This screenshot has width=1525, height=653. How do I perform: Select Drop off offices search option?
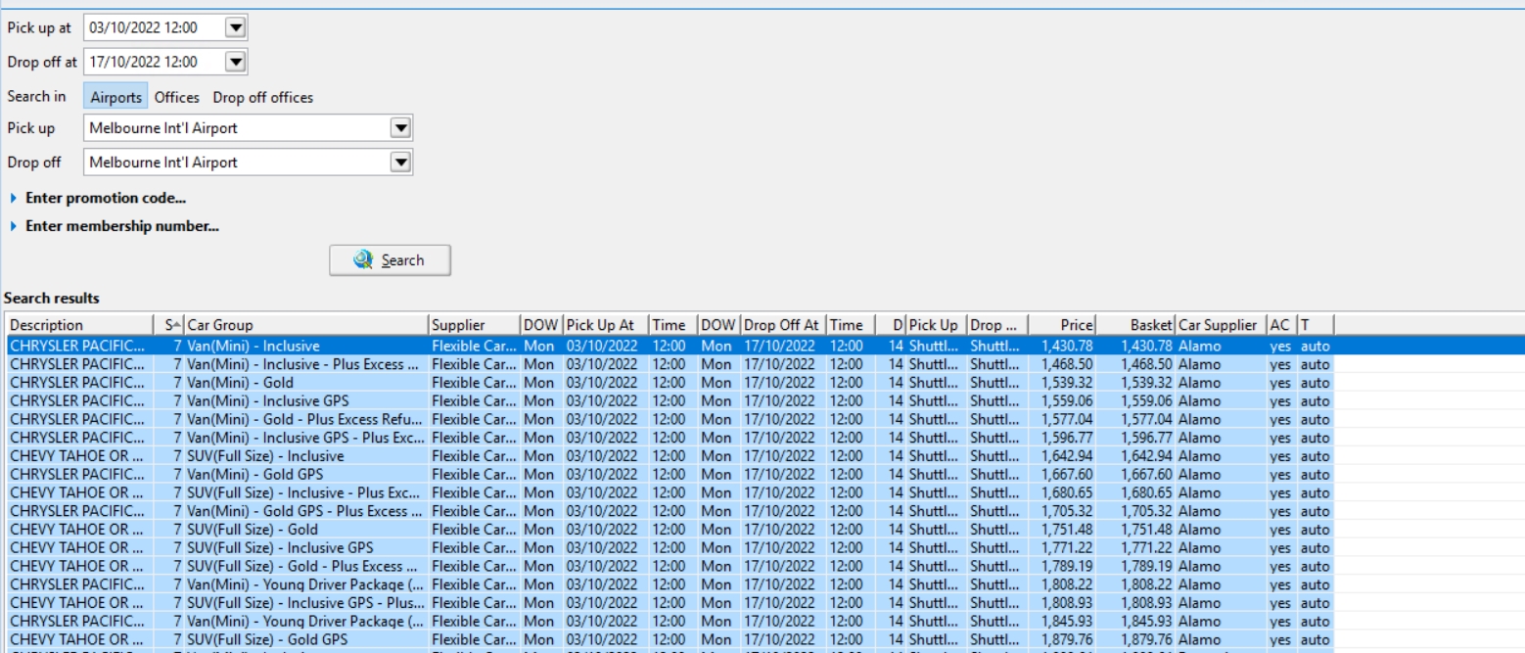click(263, 97)
